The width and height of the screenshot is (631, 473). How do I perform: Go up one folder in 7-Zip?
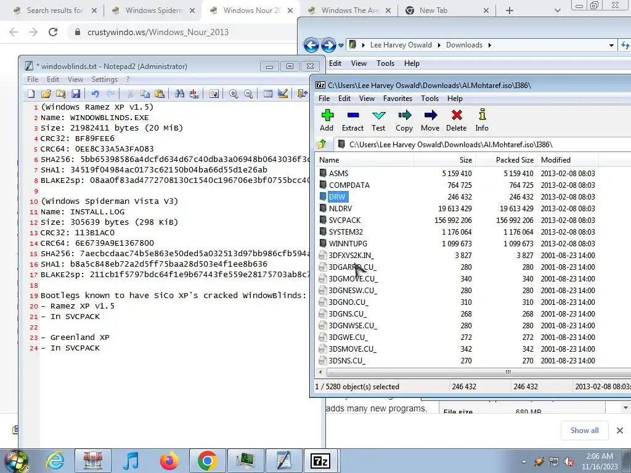(x=322, y=144)
